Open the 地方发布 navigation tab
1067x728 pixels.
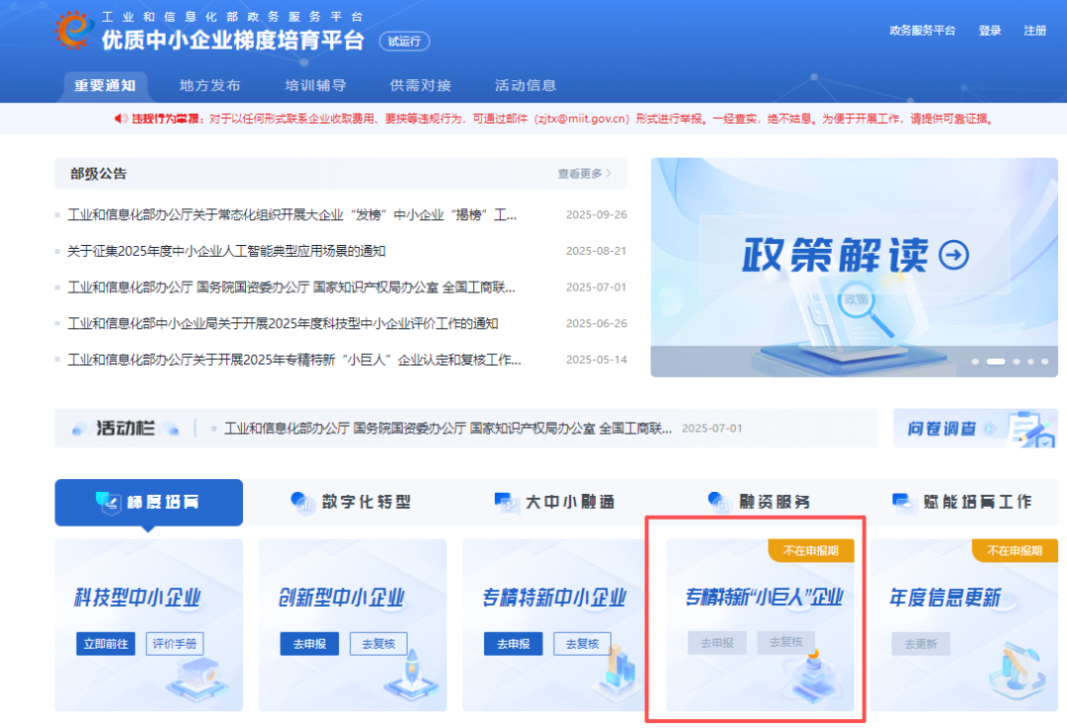pyautogui.click(x=209, y=86)
